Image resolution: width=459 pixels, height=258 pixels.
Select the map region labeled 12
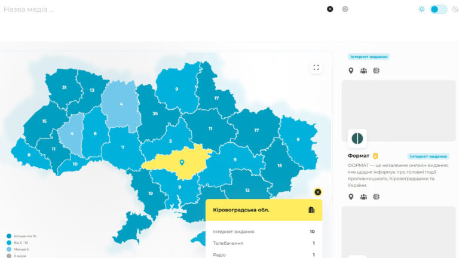pos(247,190)
